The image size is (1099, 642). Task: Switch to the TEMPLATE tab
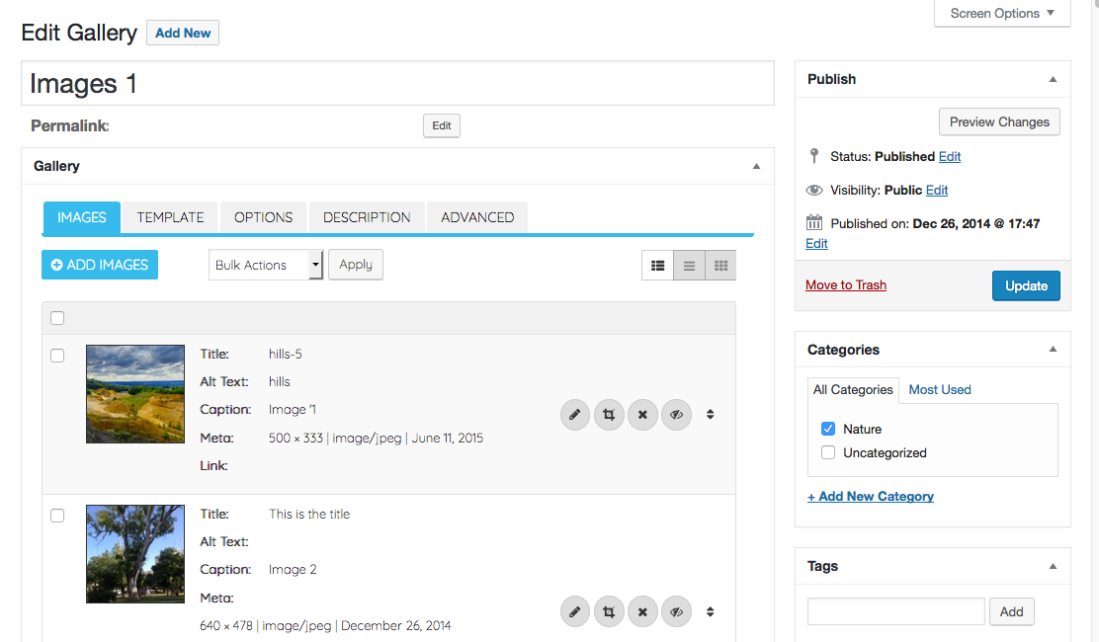pyautogui.click(x=170, y=217)
